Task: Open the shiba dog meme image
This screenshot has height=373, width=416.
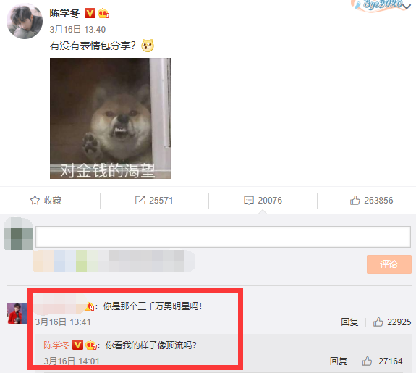Action: (111, 118)
